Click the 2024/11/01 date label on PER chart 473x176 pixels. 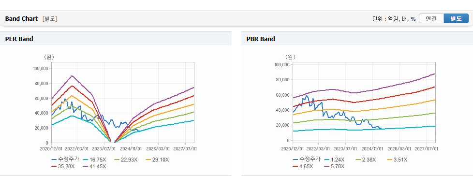tap(131, 148)
